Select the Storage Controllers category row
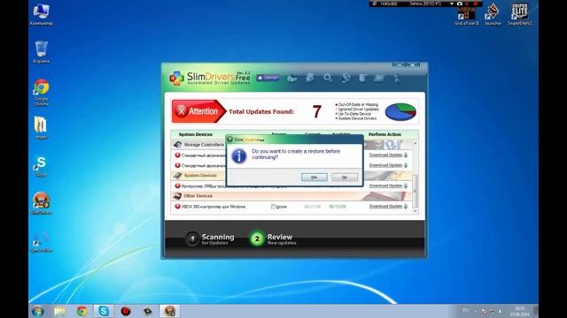Screen dimensions: 567x318 pyautogui.click(x=291, y=145)
